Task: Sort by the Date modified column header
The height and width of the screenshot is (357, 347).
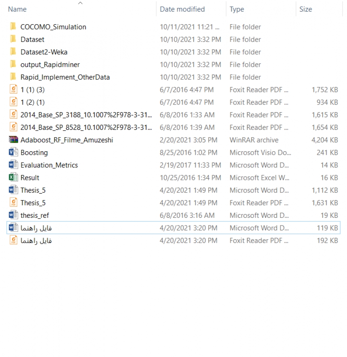Action: pyautogui.click(x=182, y=9)
